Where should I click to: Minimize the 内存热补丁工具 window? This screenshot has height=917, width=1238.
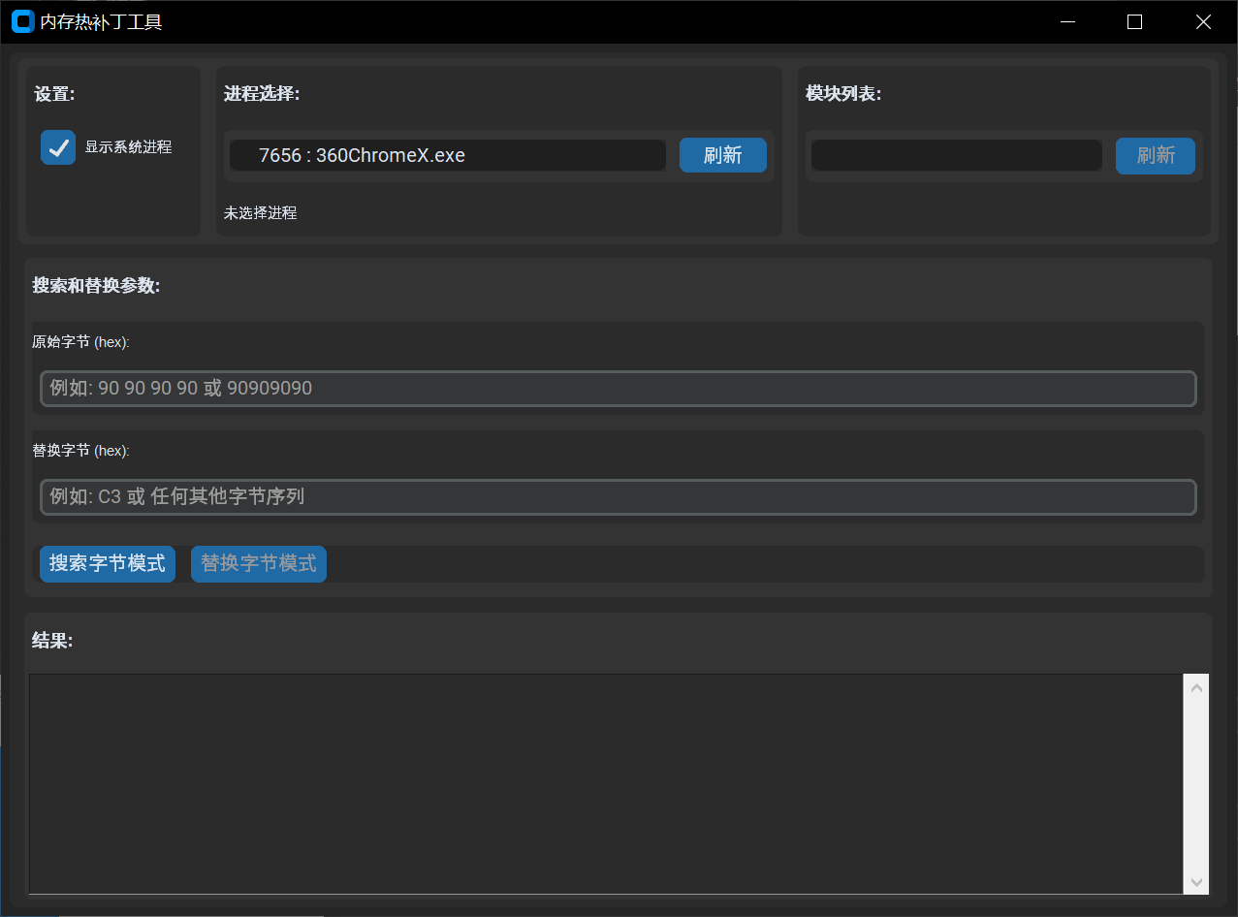pos(1067,21)
